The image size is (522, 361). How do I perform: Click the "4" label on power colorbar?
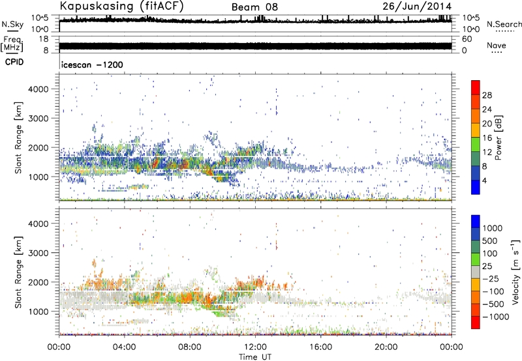[485, 180]
